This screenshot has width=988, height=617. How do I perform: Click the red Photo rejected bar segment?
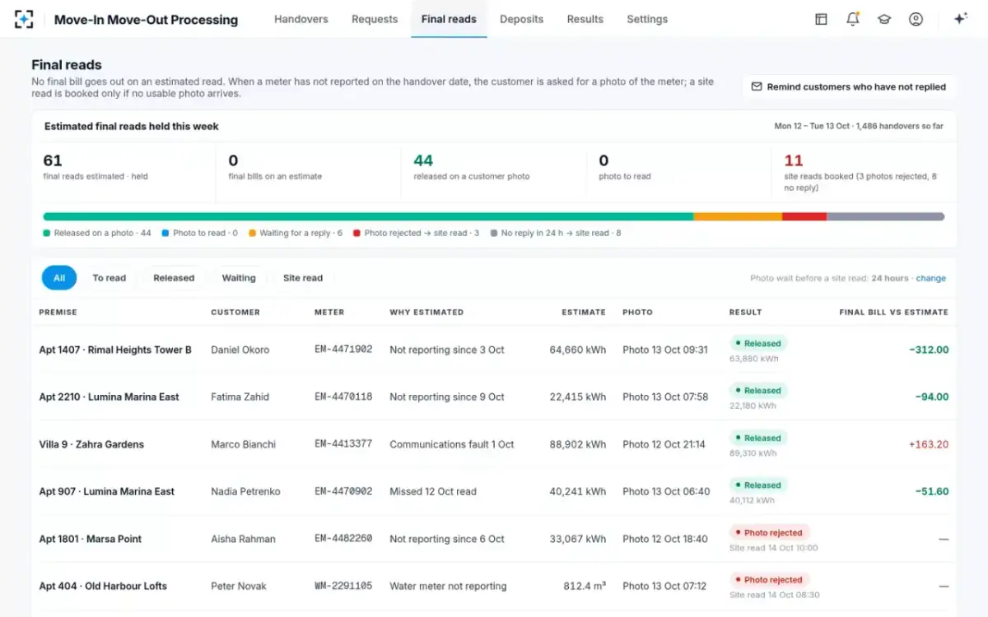pyautogui.click(x=804, y=217)
